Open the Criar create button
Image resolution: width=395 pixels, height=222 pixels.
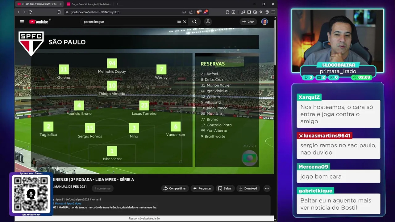tap(248, 22)
